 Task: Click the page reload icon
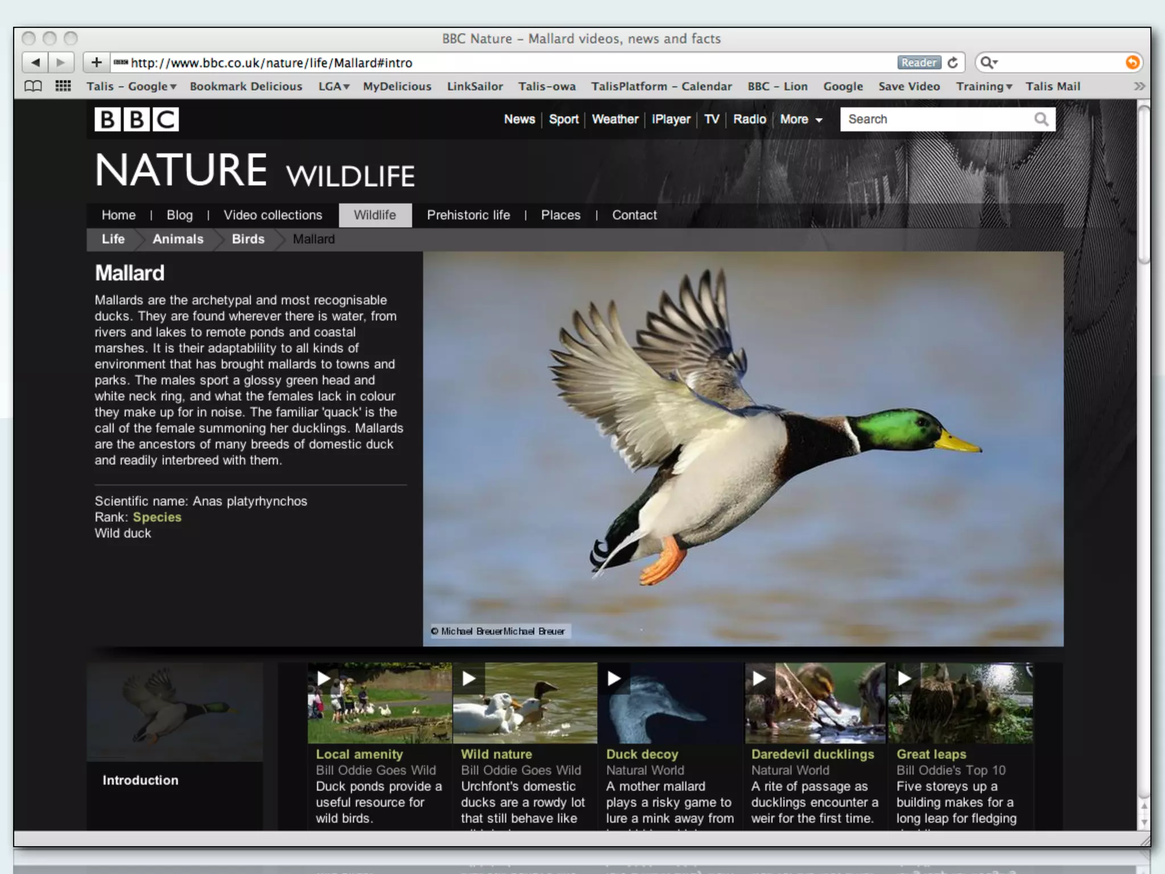(953, 63)
